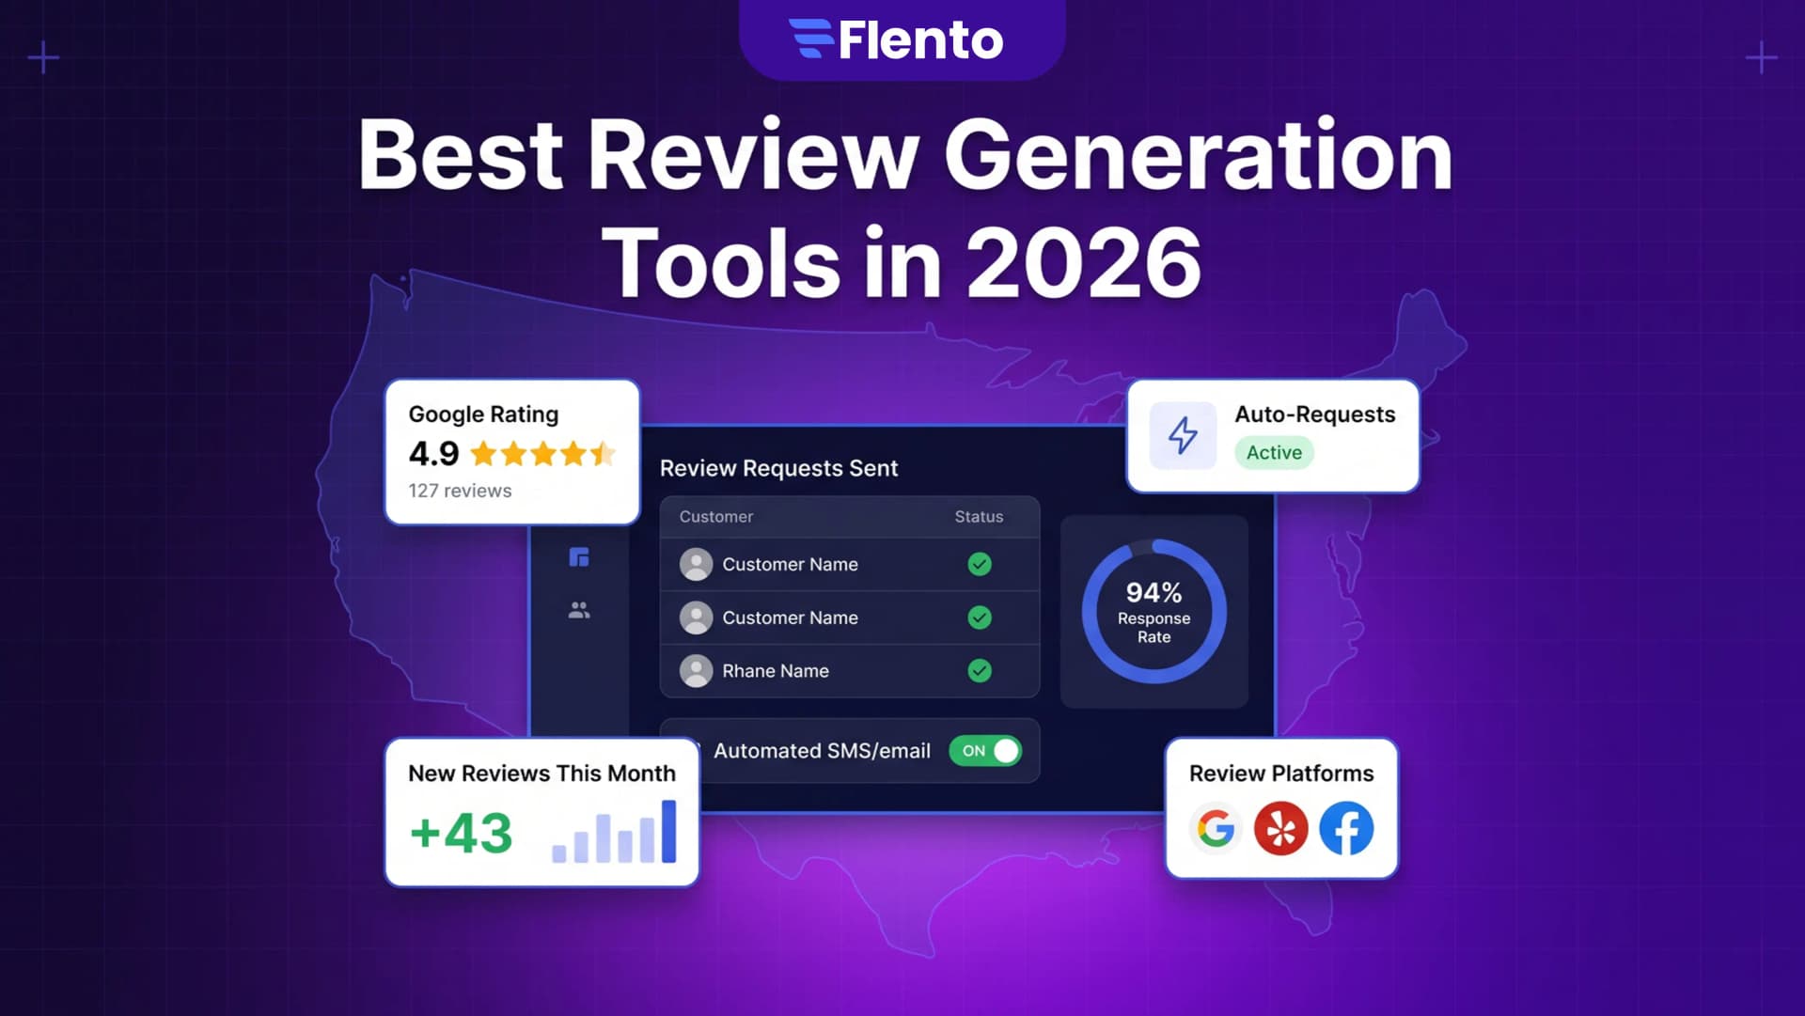Click the 4.9 rating value
This screenshot has height=1016, width=1805.
pyautogui.click(x=433, y=454)
